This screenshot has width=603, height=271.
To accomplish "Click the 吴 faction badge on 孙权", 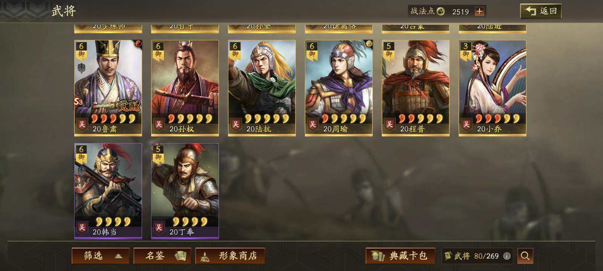I will coord(159,124).
